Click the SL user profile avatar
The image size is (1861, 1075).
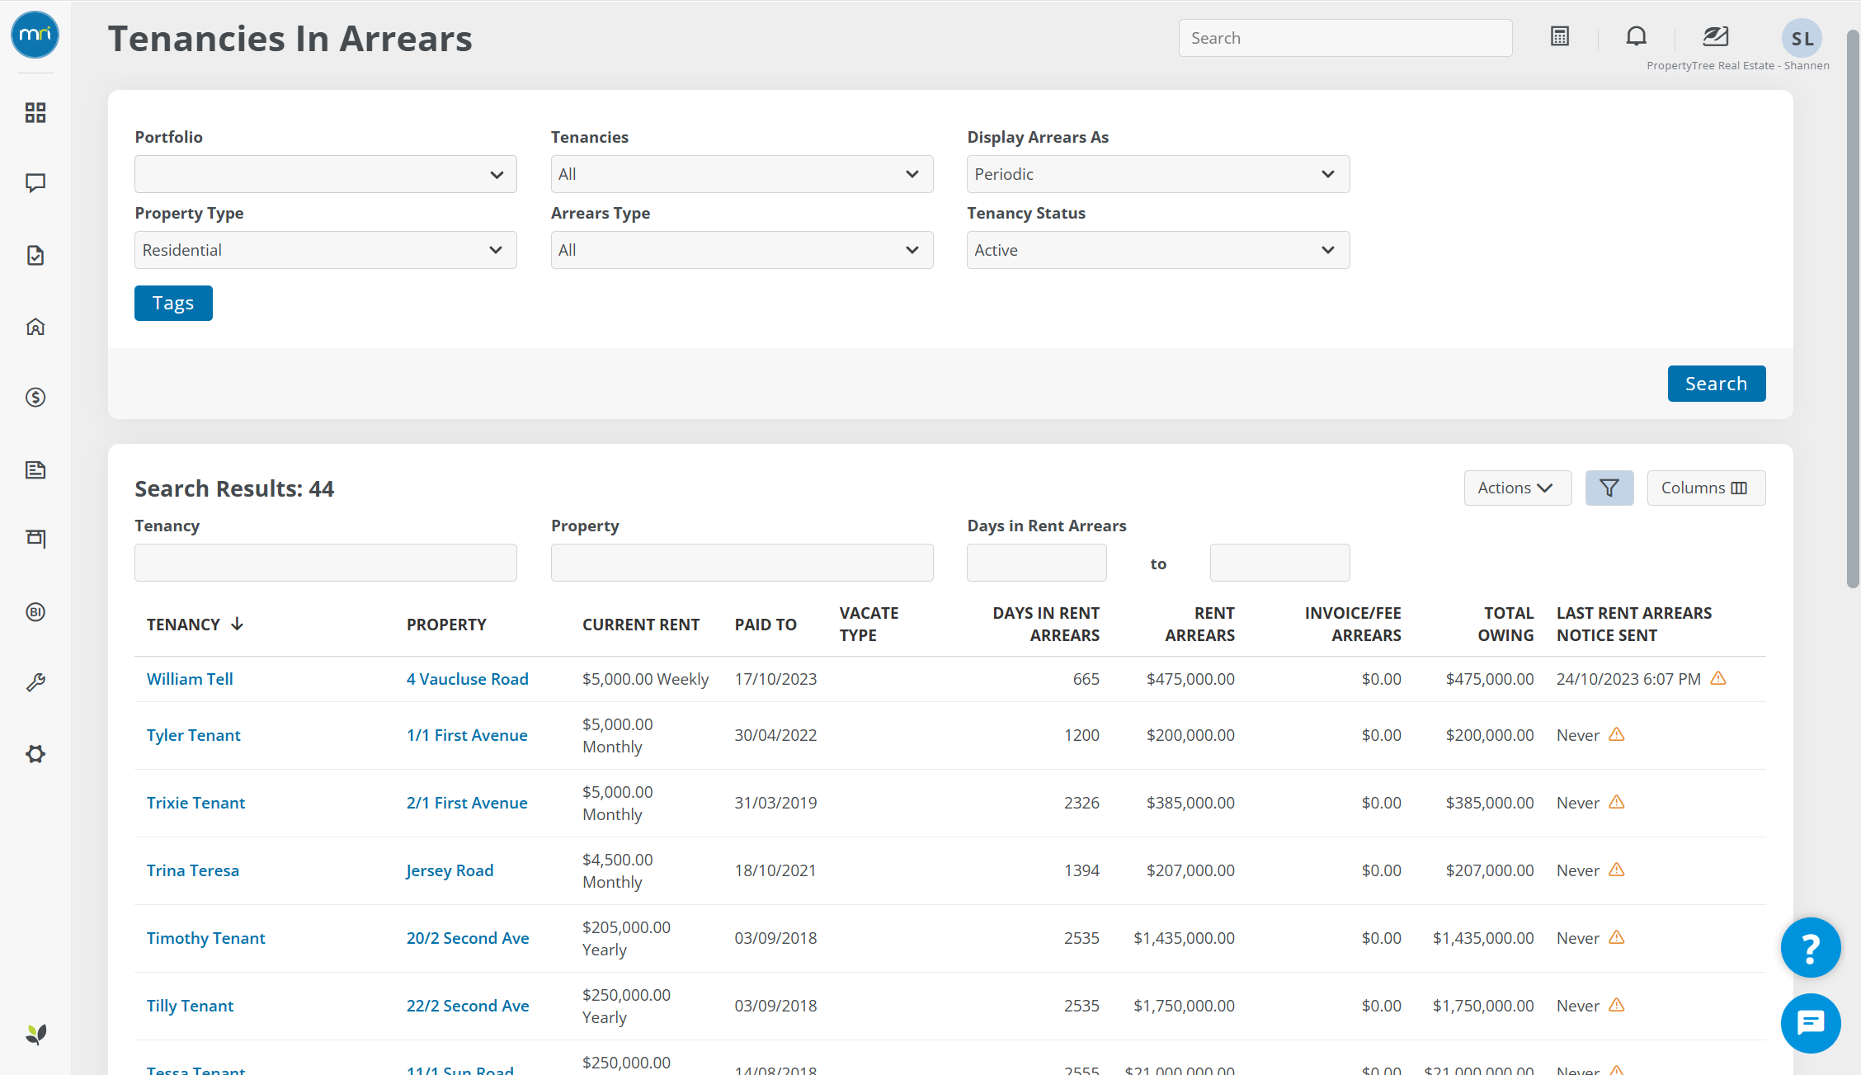click(x=1802, y=38)
